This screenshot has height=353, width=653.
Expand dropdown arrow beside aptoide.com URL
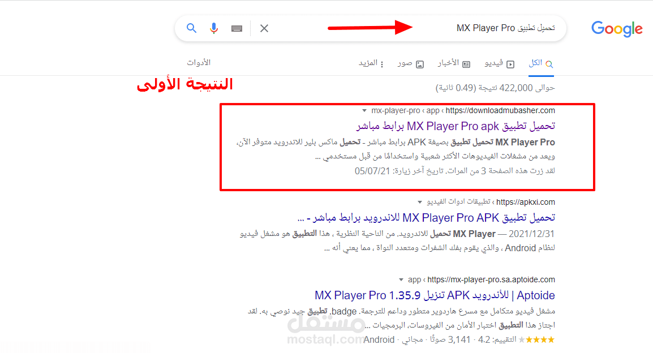pyautogui.click(x=401, y=279)
